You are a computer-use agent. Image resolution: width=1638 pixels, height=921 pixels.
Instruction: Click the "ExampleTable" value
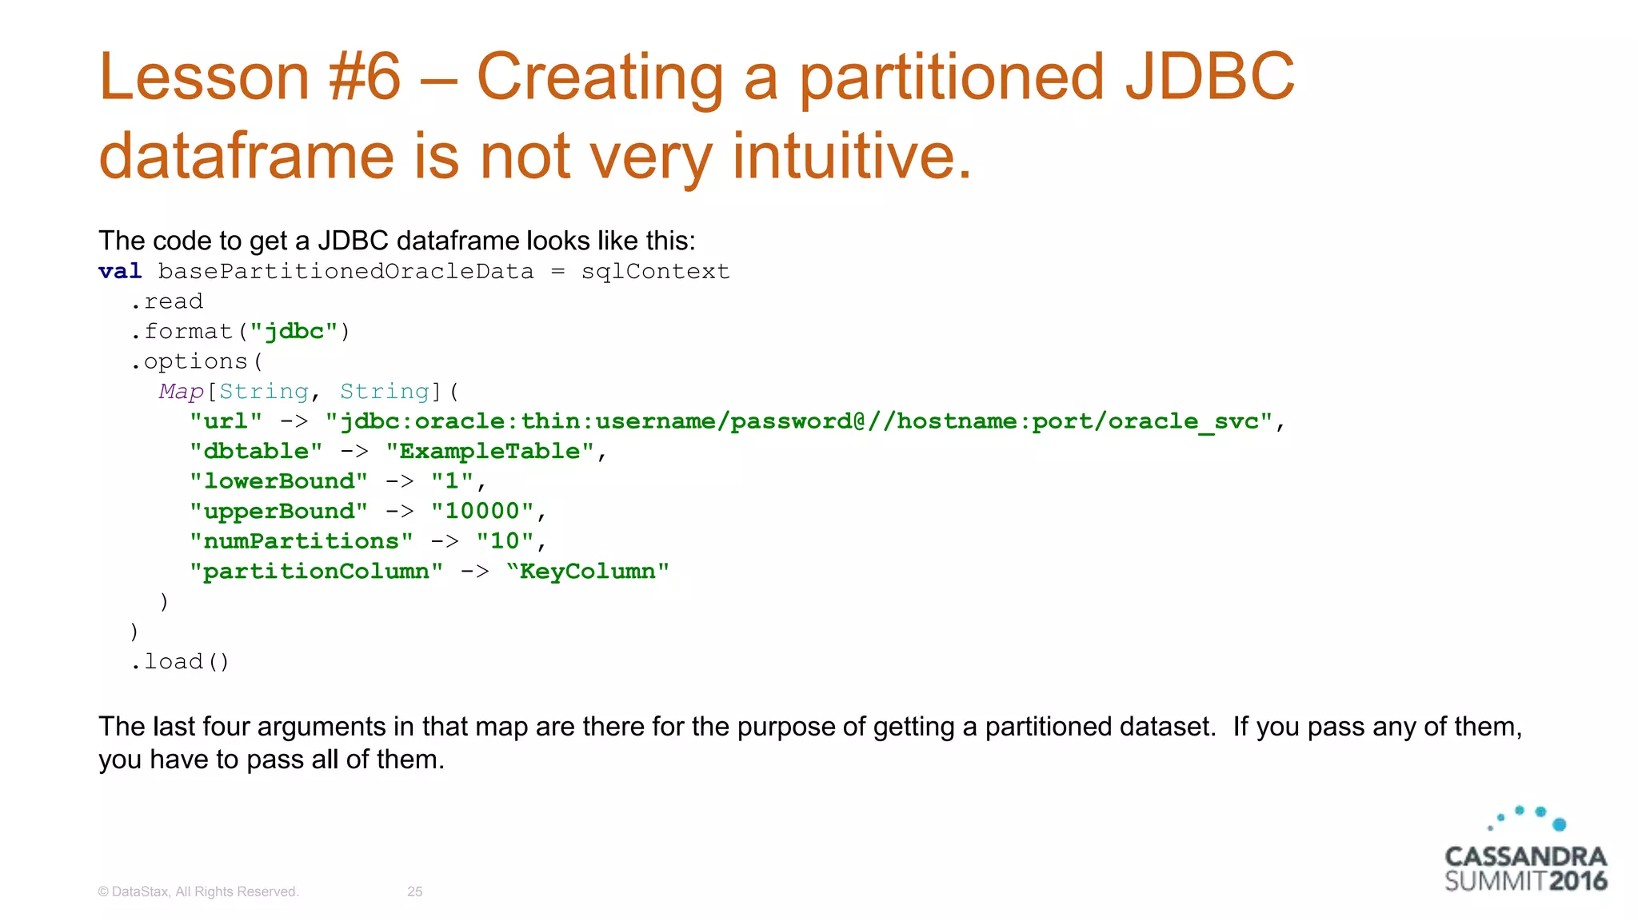click(x=490, y=452)
